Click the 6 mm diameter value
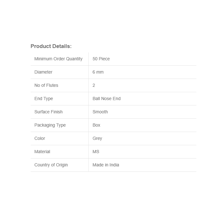This screenshot has width=221, height=221. [x=98, y=72]
